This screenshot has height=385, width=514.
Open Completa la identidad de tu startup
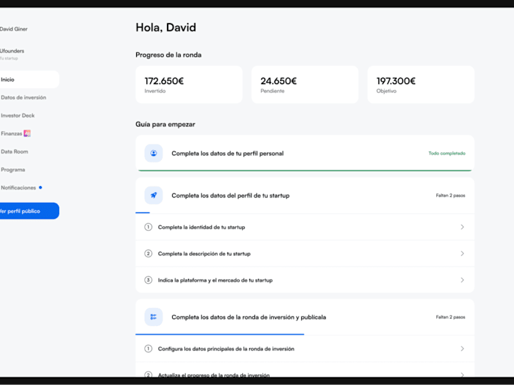(305, 227)
